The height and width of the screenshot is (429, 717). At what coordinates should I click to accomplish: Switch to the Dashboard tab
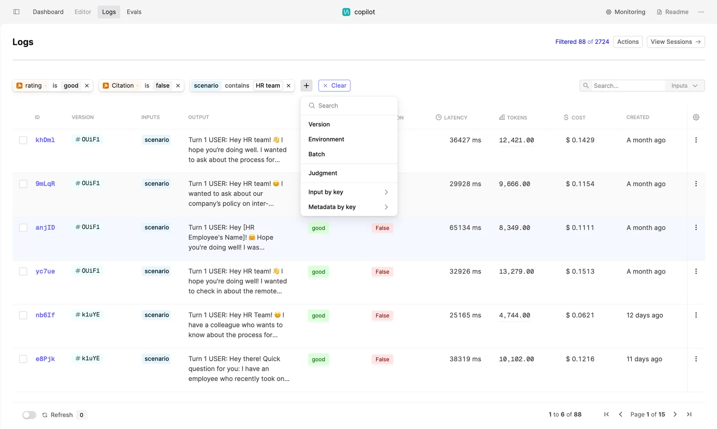click(x=48, y=12)
